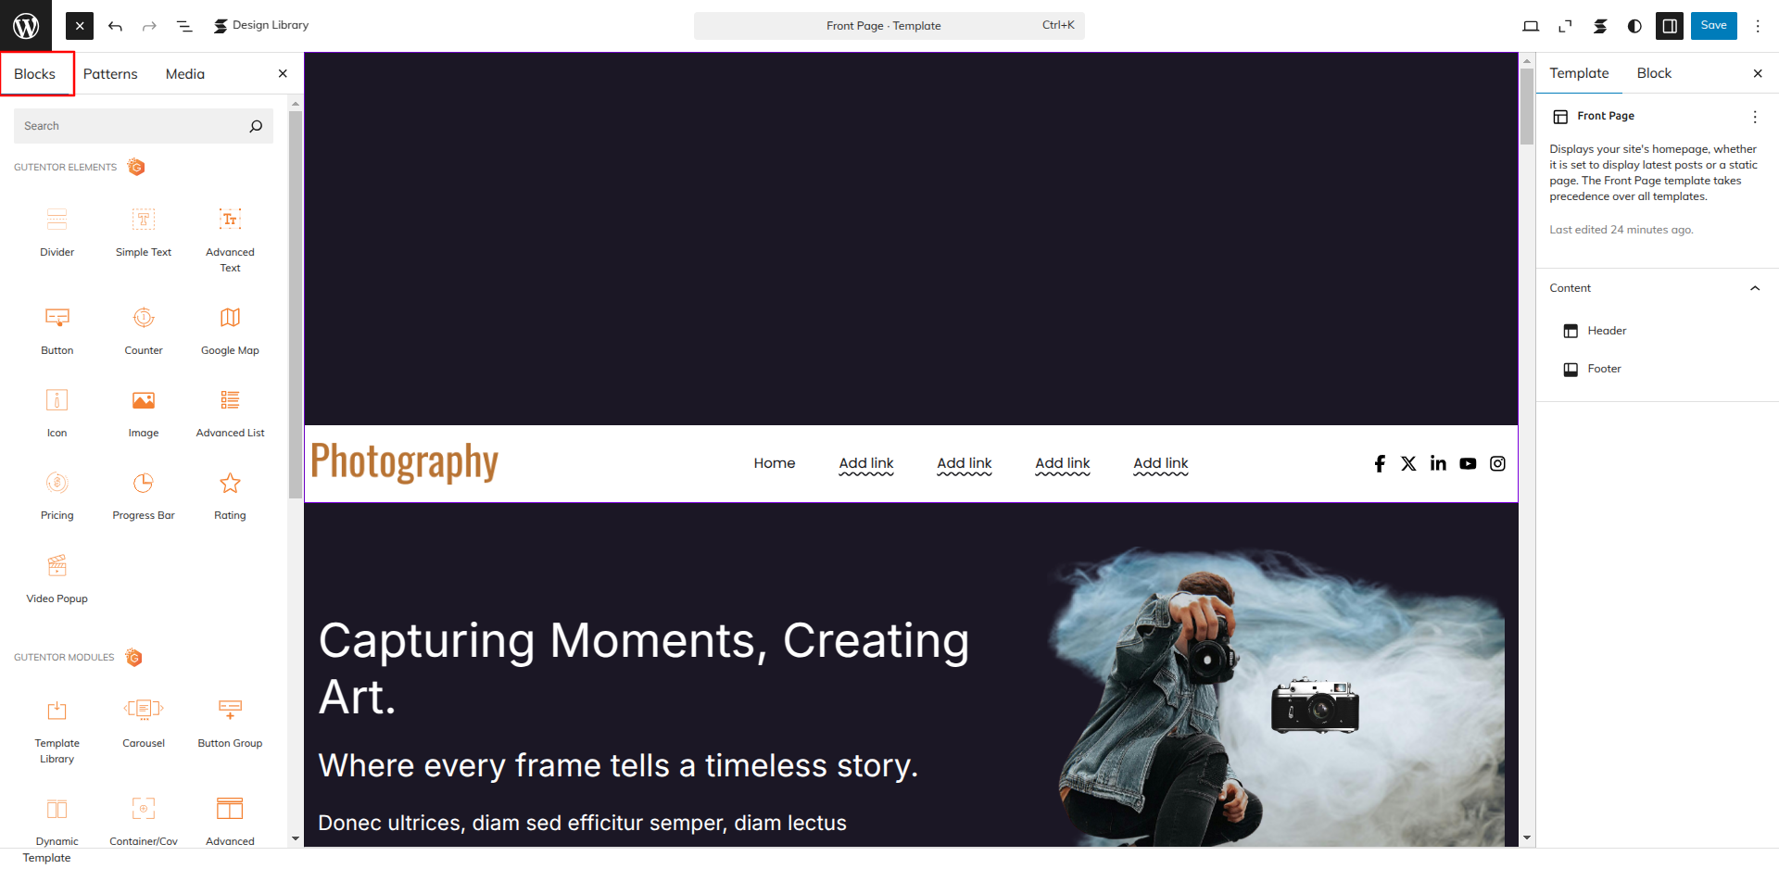Open the editor Options menu
This screenshot has width=1779, height=869.
click(1758, 26)
